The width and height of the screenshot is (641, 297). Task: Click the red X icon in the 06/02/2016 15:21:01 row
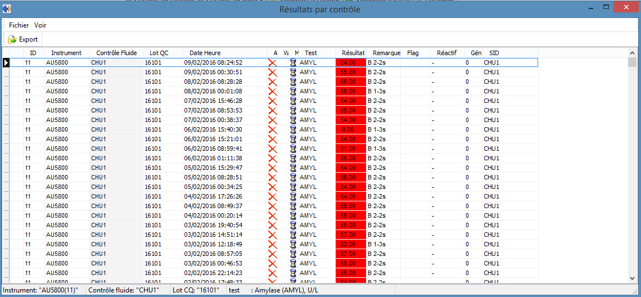tap(272, 139)
